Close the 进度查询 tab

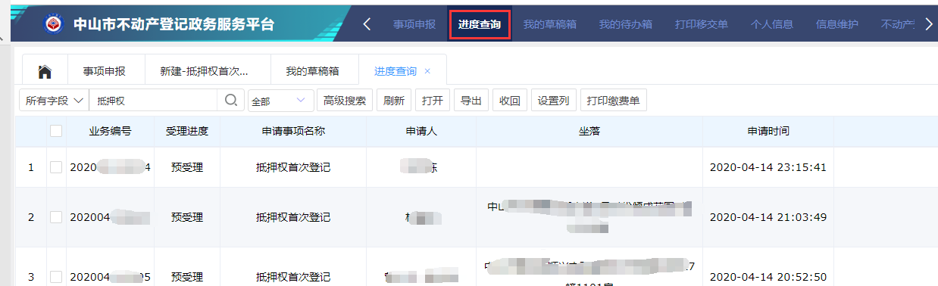point(427,71)
